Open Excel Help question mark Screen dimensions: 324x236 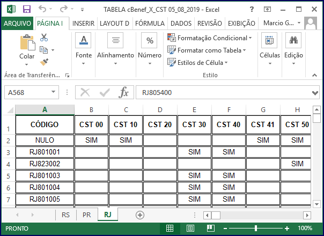pos(252,9)
